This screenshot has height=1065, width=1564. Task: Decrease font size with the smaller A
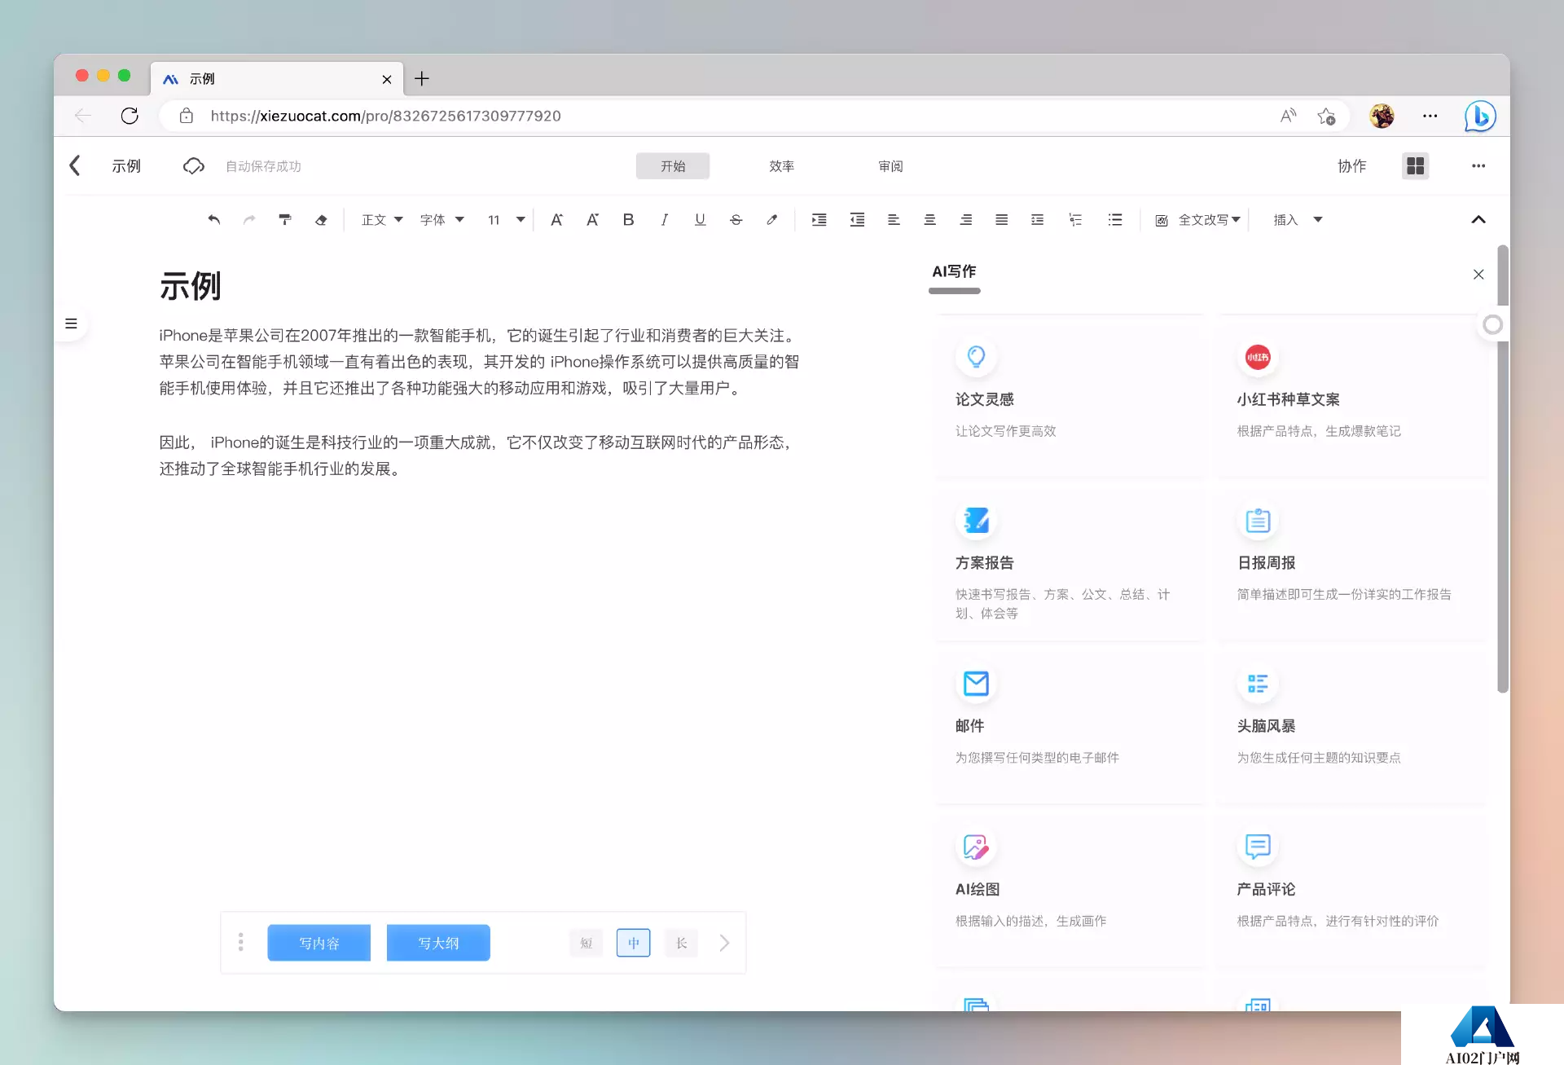tap(592, 219)
